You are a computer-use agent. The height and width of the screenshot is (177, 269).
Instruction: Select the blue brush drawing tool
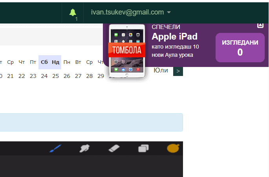(55, 148)
